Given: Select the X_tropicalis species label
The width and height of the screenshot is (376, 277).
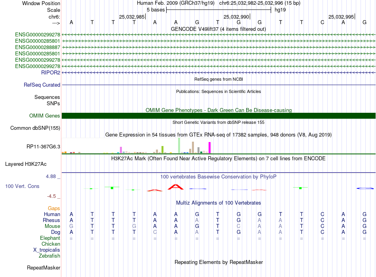Looking at the screenshot, I should pyautogui.click(x=47, y=250).
